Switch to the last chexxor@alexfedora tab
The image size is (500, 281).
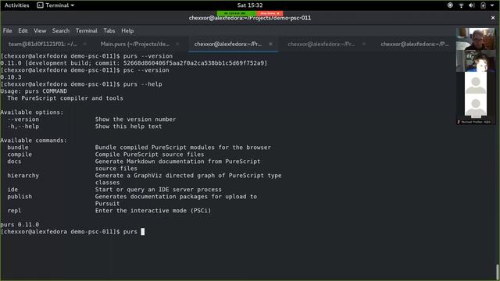click(x=414, y=44)
